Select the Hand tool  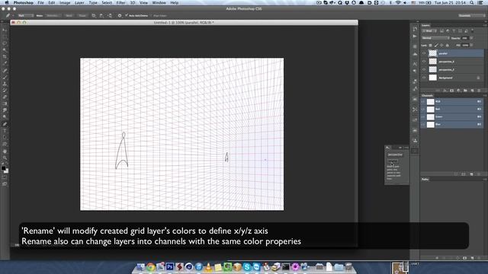pos(5,151)
